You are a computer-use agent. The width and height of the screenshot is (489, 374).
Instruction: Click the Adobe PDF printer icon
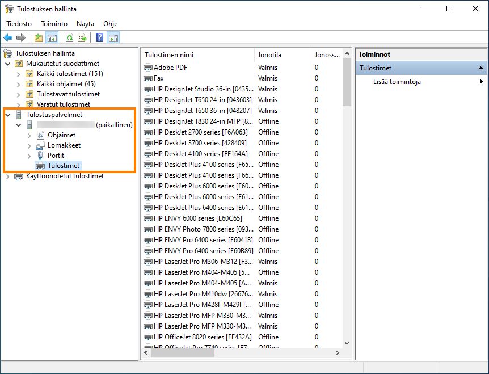148,68
